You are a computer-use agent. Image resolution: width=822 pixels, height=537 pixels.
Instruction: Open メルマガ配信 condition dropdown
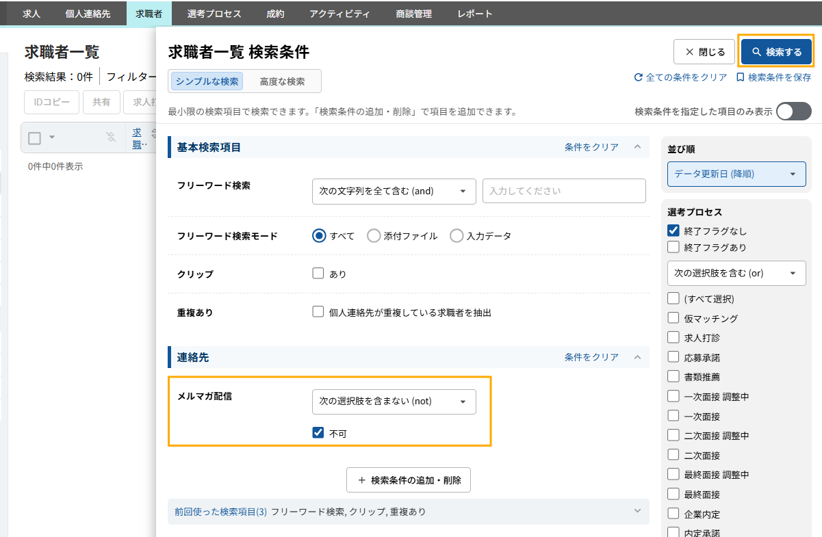[x=394, y=402]
